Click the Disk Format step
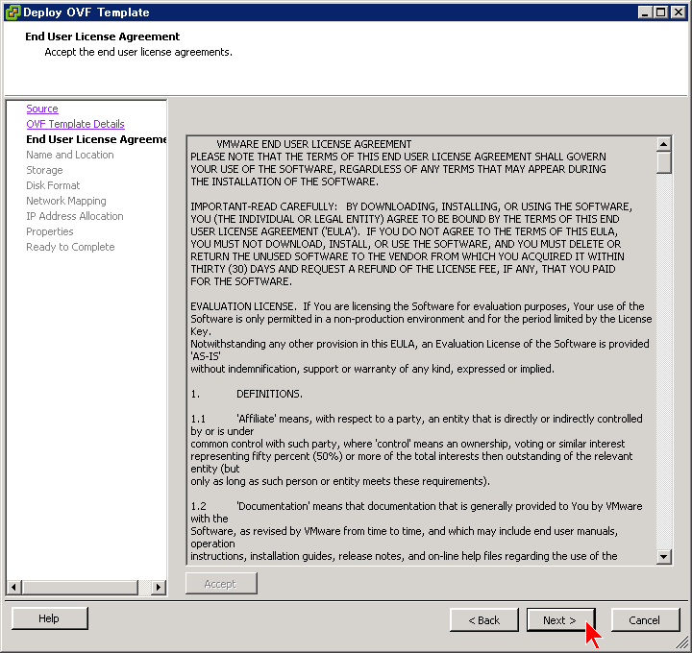 click(x=53, y=185)
